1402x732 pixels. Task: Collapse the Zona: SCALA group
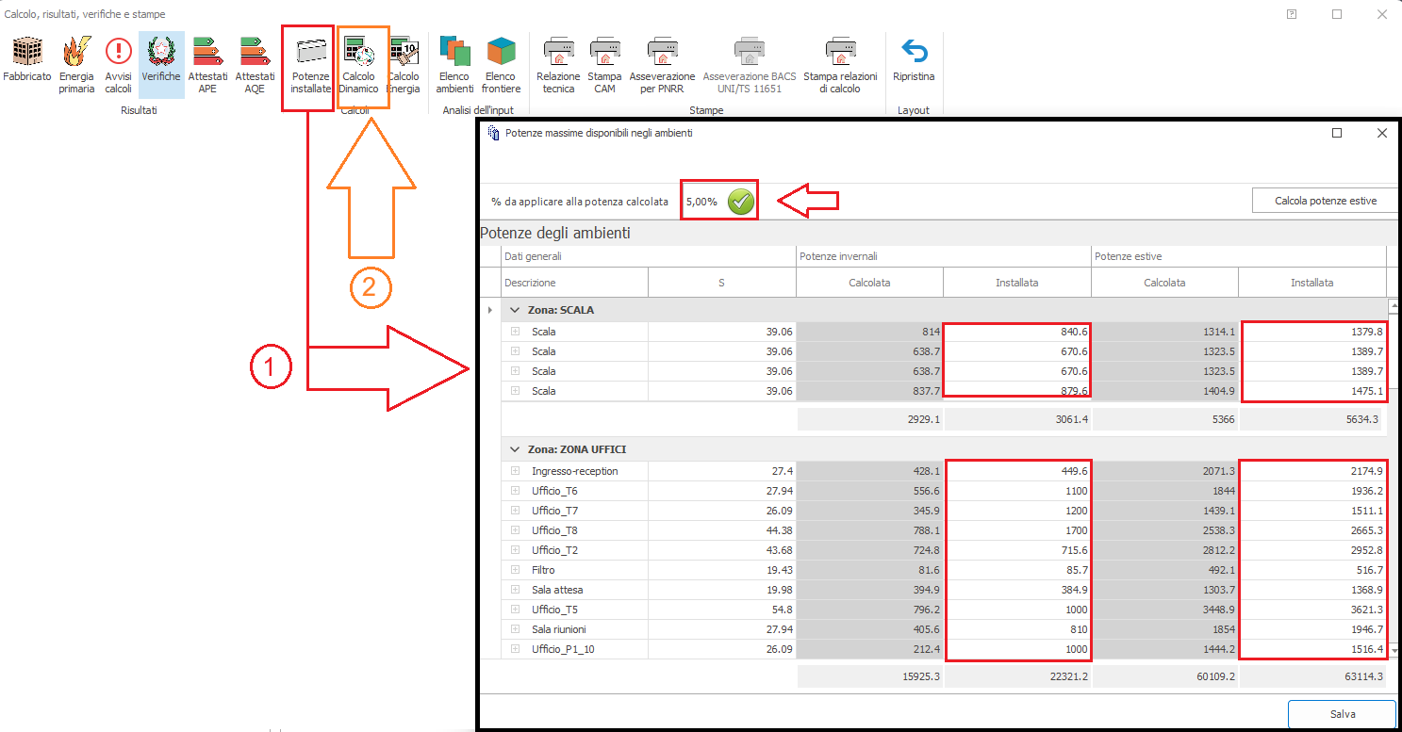point(515,310)
